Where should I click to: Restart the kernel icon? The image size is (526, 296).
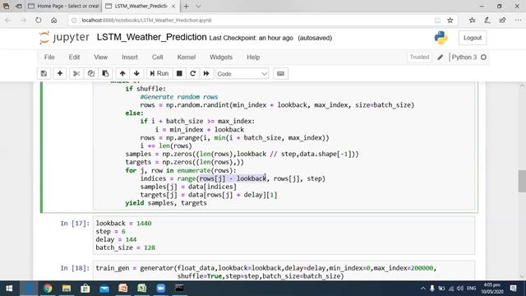(x=193, y=73)
